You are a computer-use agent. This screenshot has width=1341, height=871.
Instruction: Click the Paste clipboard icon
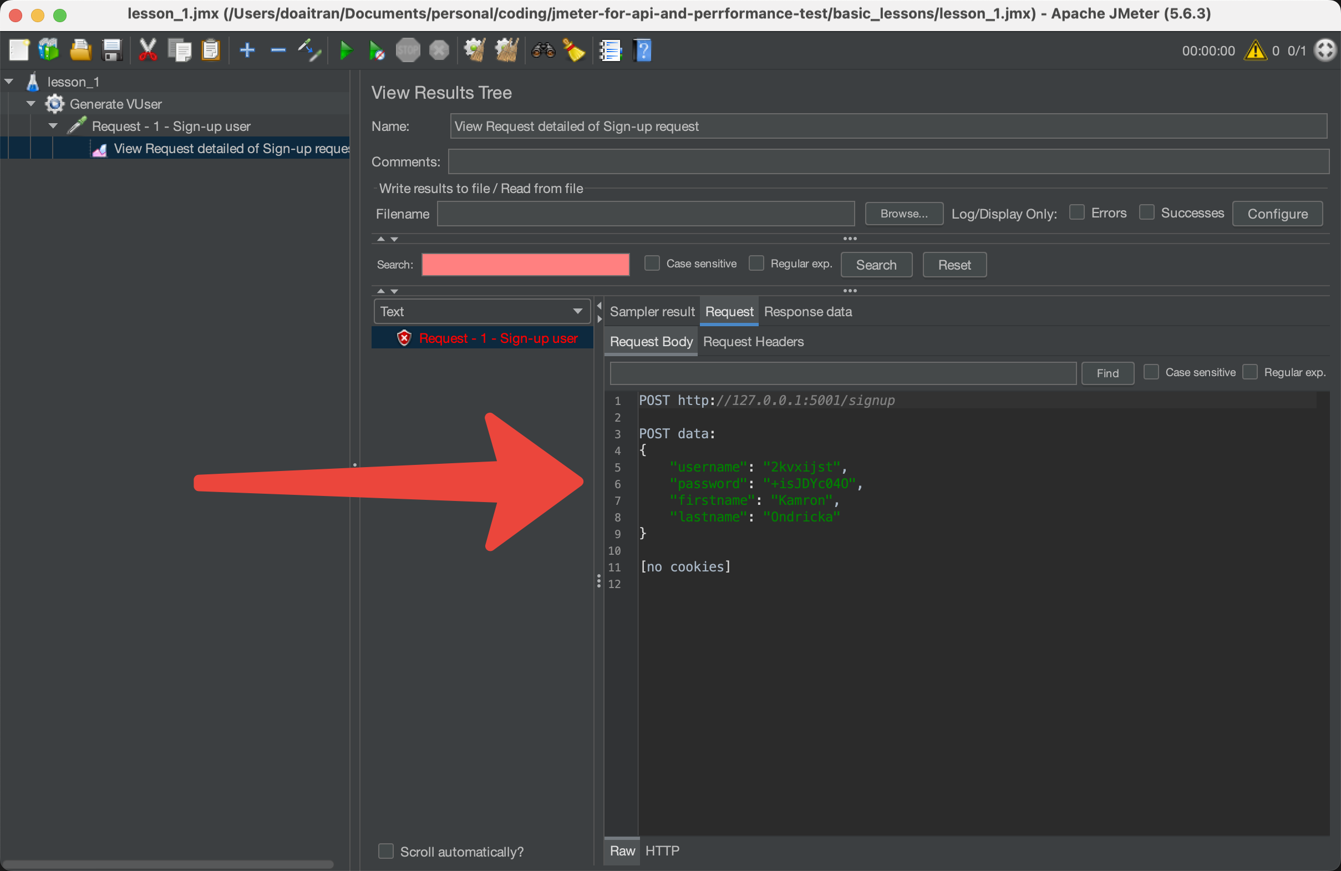click(211, 50)
